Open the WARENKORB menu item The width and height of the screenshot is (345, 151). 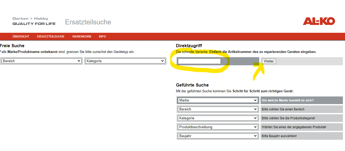point(82,36)
